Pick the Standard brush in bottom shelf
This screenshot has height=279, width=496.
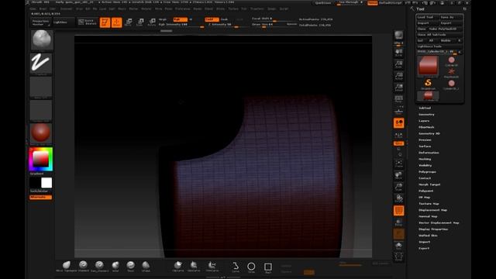click(83, 267)
